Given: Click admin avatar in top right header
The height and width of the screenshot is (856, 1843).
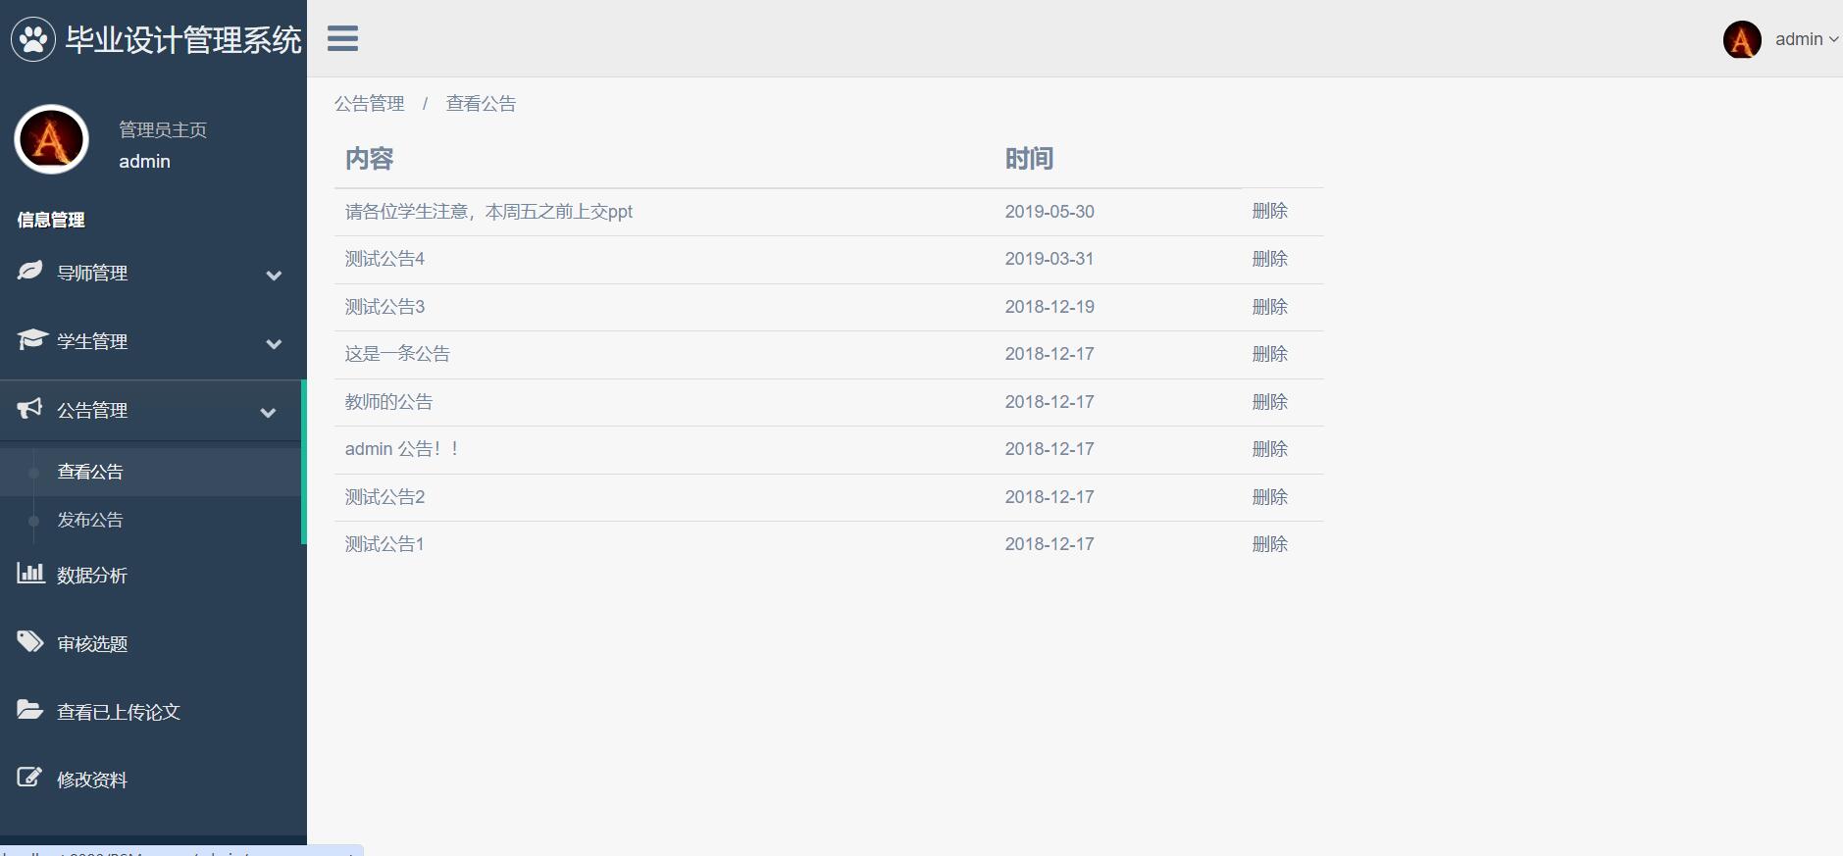Looking at the screenshot, I should 1742,40.
